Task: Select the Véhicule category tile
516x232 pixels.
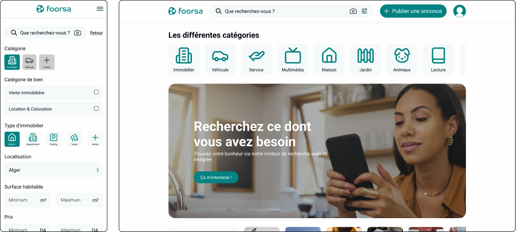Action: click(x=220, y=60)
